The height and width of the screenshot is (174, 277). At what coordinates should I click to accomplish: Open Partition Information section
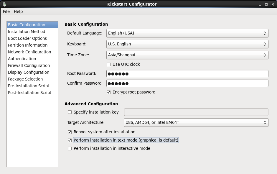pyautogui.click(x=28, y=45)
